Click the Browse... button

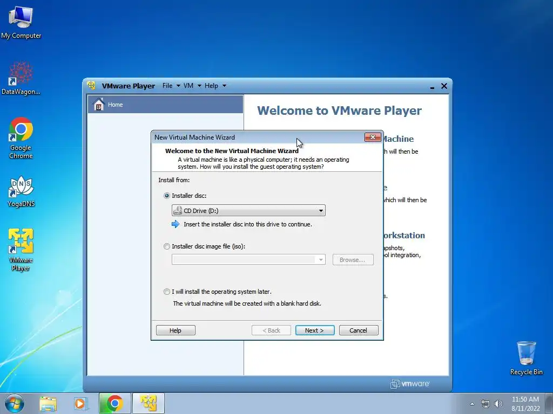coord(353,260)
